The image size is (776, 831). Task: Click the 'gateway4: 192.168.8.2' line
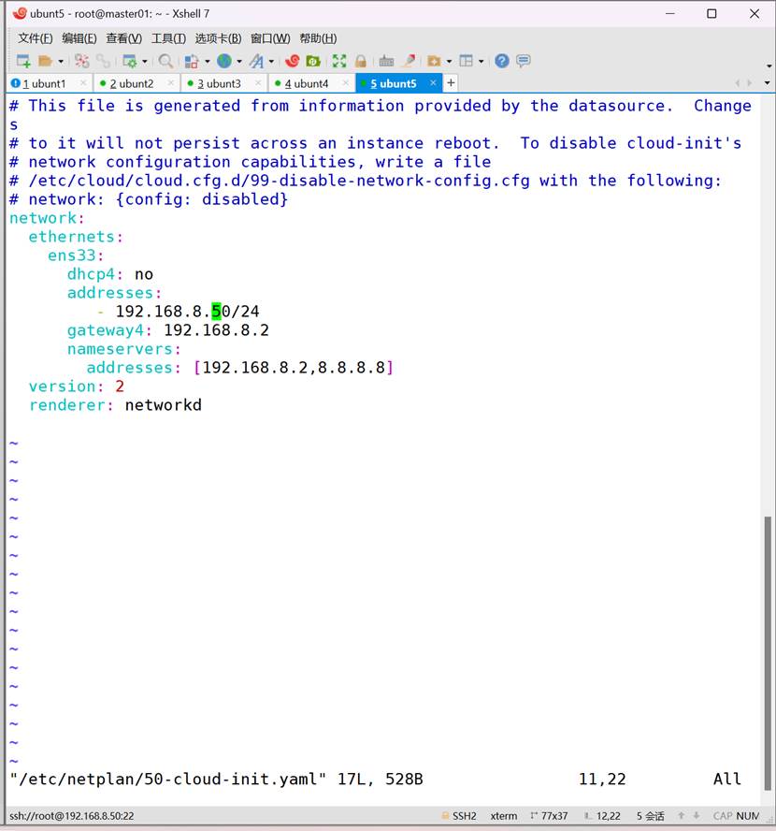(167, 330)
